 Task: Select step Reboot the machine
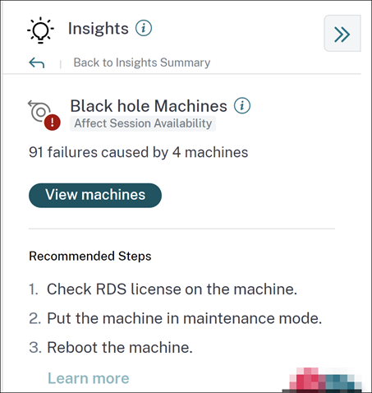[x=120, y=348]
